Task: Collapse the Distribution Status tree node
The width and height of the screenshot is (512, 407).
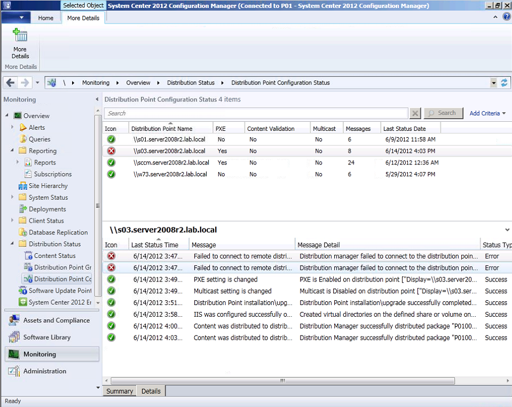Action: 12,244
